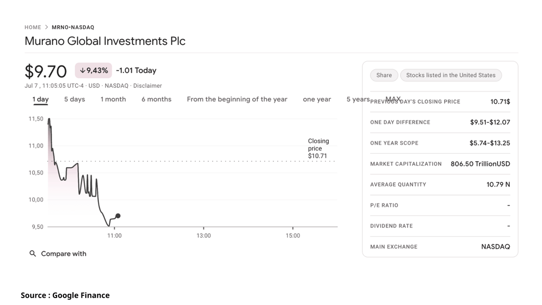Go to the HOME breadcrumb link
The width and height of the screenshot is (542, 305).
[33, 27]
